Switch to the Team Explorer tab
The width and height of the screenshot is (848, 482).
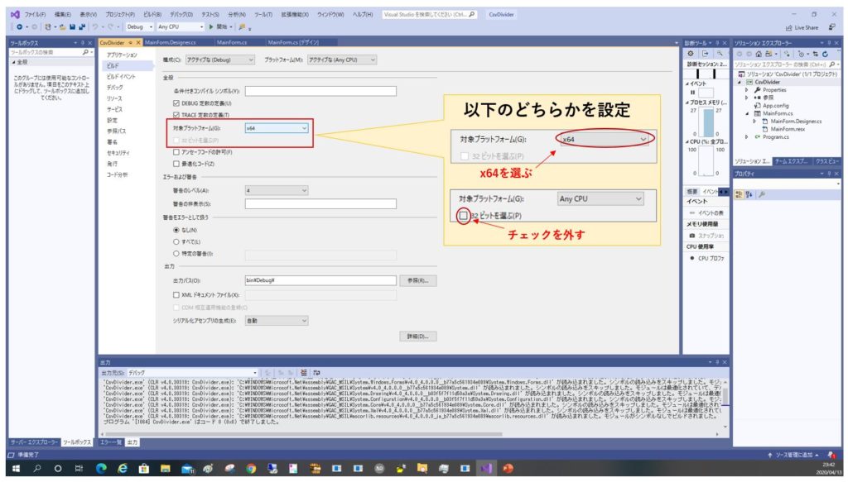pos(791,161)
